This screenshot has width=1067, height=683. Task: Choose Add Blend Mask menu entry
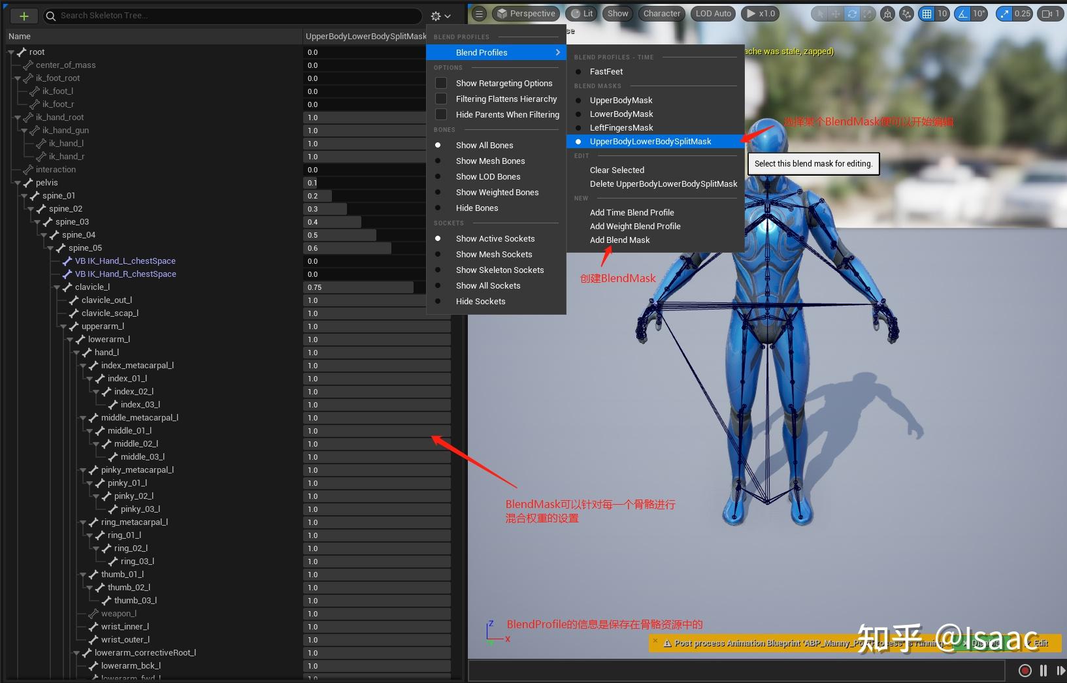pyautogui.click(x=619, y=240)
